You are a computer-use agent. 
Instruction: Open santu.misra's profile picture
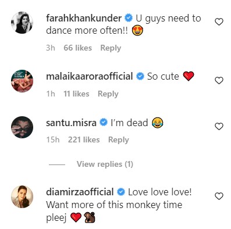click(x=22, y=127)
